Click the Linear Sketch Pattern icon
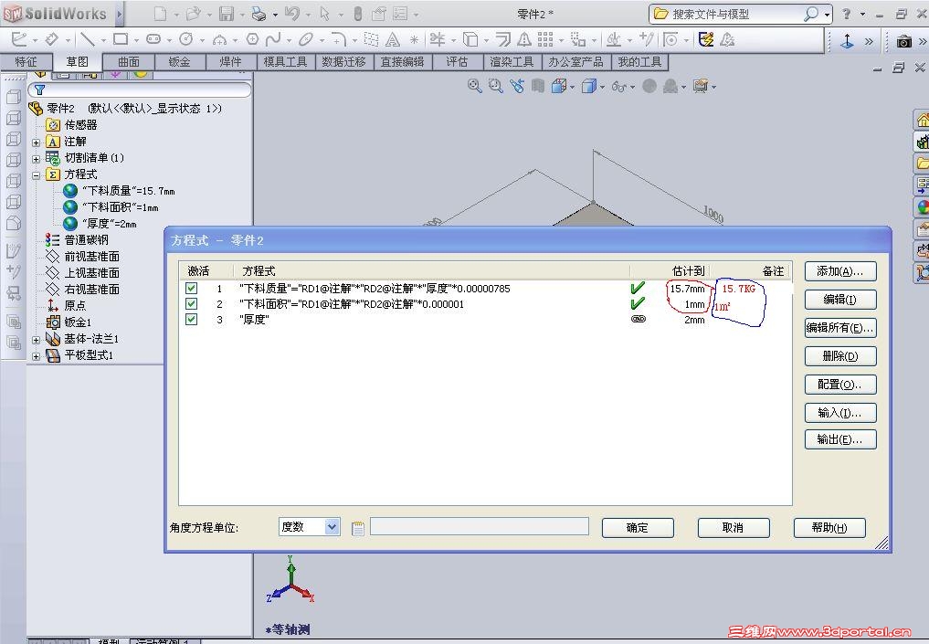 coord(545,39)
